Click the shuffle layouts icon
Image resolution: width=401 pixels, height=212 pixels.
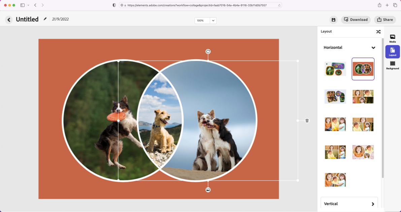click(x=378, y=31)
